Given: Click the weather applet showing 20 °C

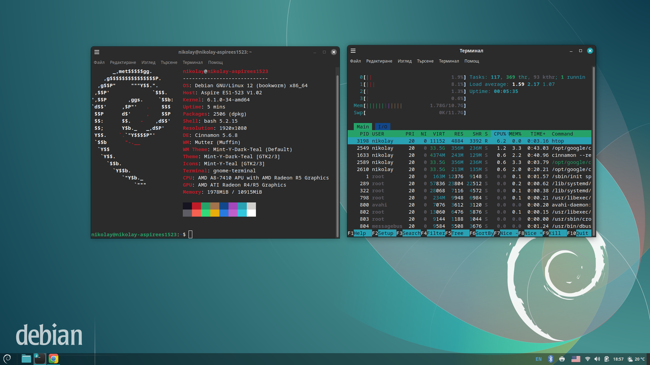Looking at the screenshot, I should (636, 359).
